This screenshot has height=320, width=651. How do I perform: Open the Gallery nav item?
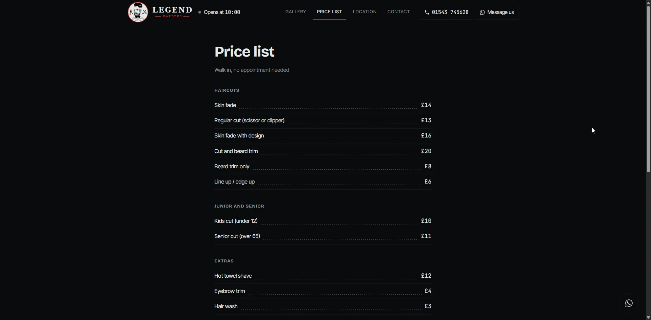[x=296, y=12]
